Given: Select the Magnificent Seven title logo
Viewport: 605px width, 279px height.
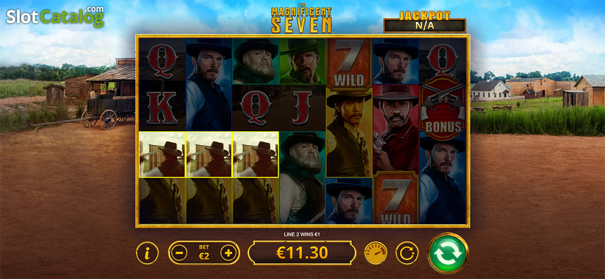Looking at the screenshot, I should [301, 20].
